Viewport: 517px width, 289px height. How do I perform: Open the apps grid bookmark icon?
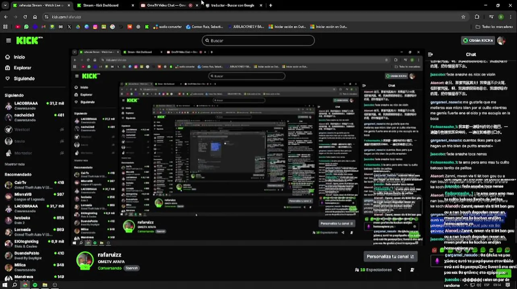[x=5, y=27]
